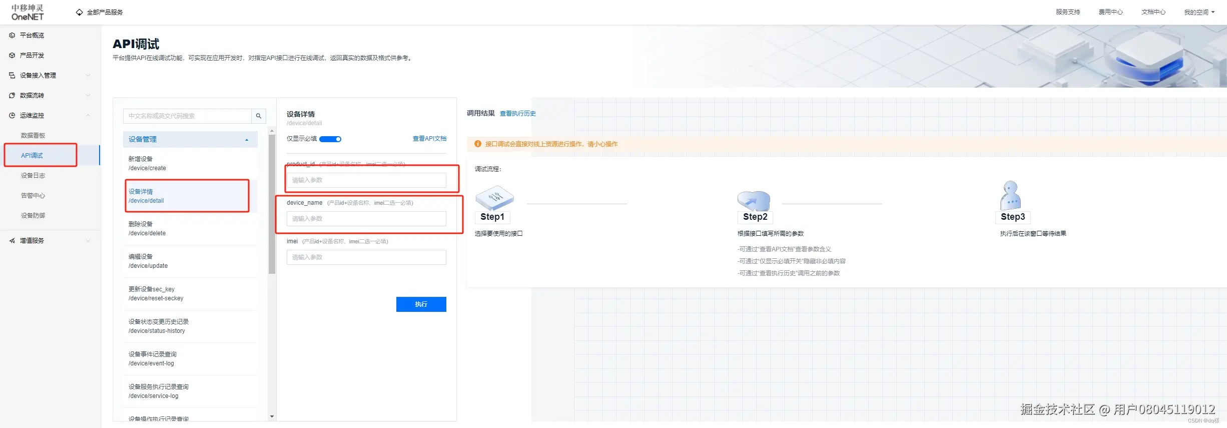Image resolution: width=1227 pixels, height=428 pixels.
Task: Select 设备服务执行记录查询 API entry
Action: [190, 391]
